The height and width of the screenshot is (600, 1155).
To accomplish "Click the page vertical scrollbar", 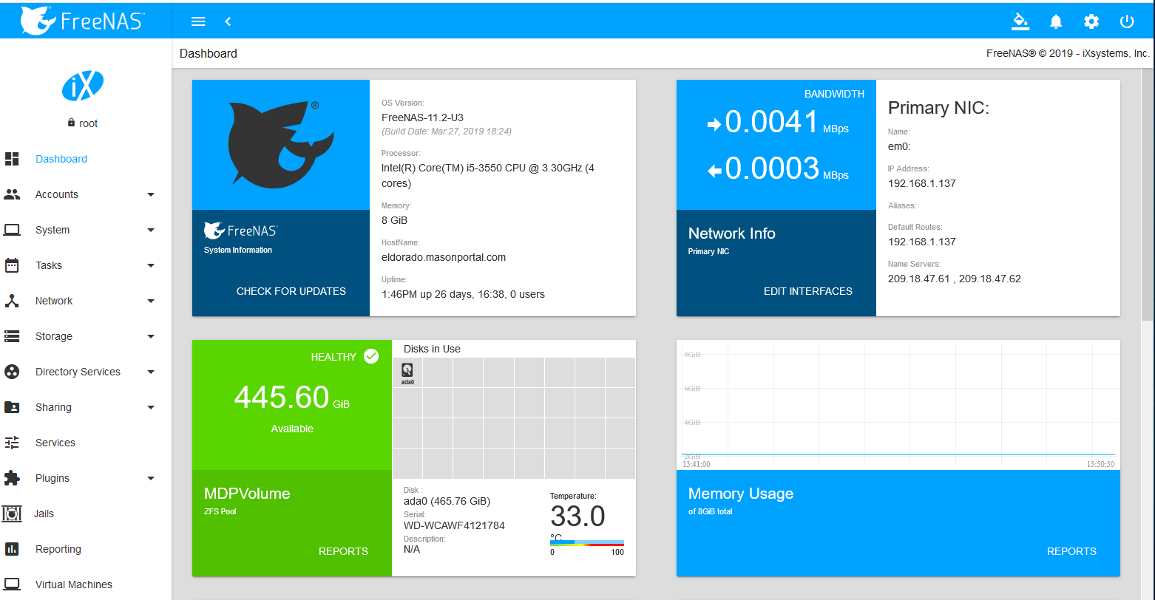I will click(1148, 196).
